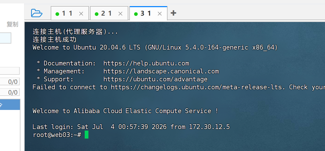Switch to the "2 1" tab
The width and height of the screenshot is (325, 151).
point(106,13)
